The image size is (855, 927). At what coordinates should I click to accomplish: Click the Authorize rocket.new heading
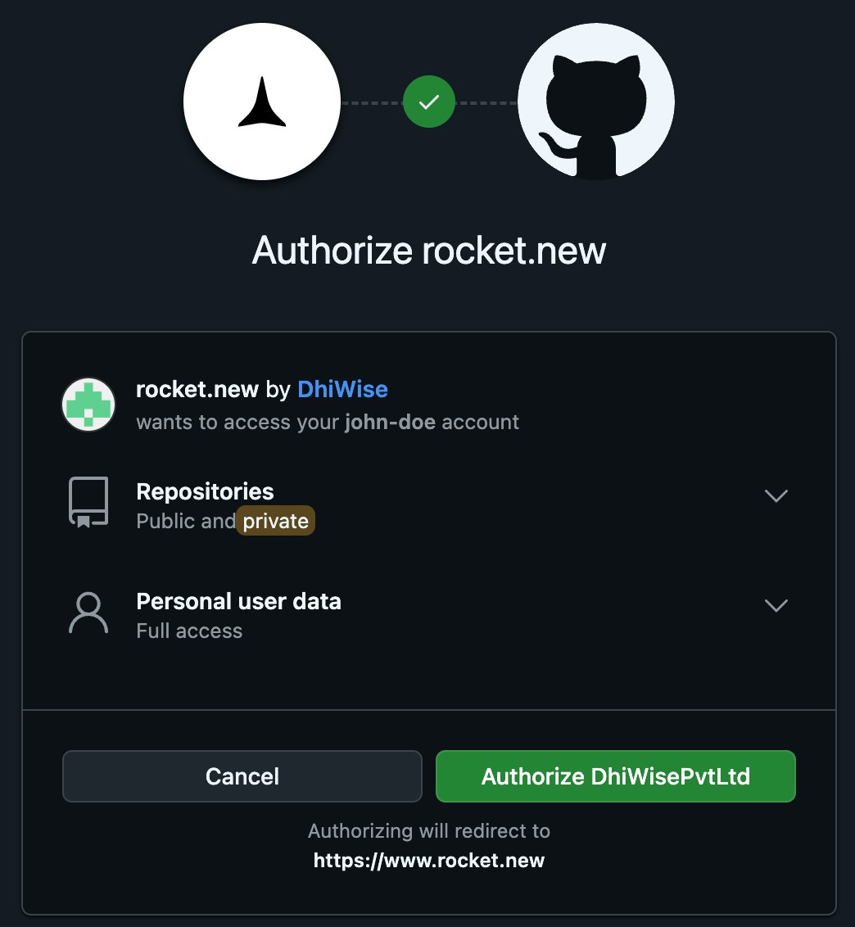coord(428,250)
